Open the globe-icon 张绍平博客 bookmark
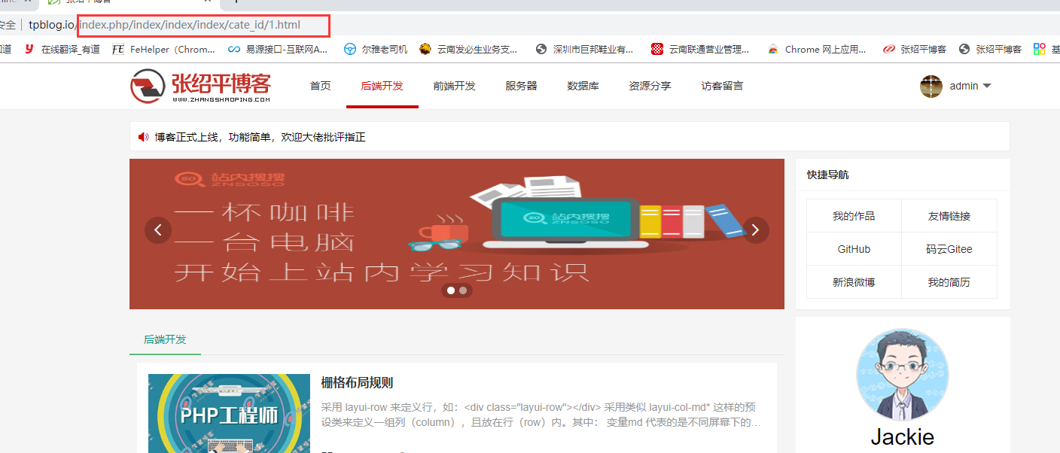This screenshot has height=453, width=1060. point(990,49)
